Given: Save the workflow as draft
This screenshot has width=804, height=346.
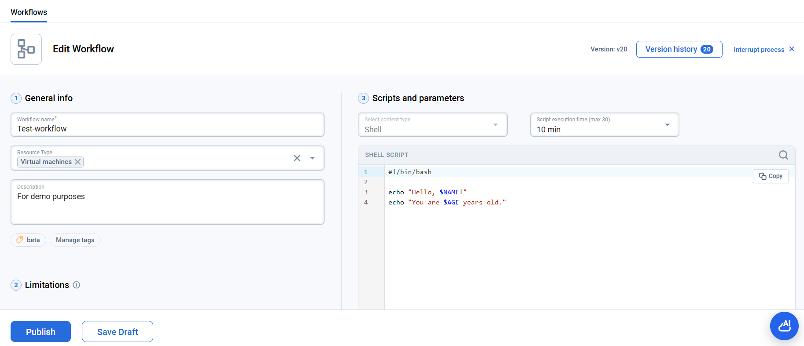Looking at the screenshot, I should (118, 331).
